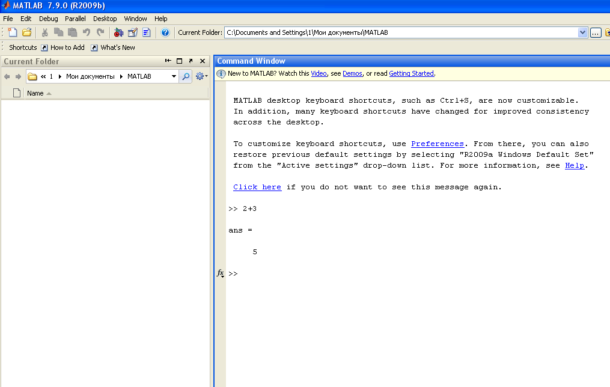The image size is (610, 387).
Task: Click the fx function browser icon
Action: point(220,273)
